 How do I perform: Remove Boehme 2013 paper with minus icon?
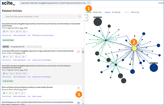click(78, 88)
